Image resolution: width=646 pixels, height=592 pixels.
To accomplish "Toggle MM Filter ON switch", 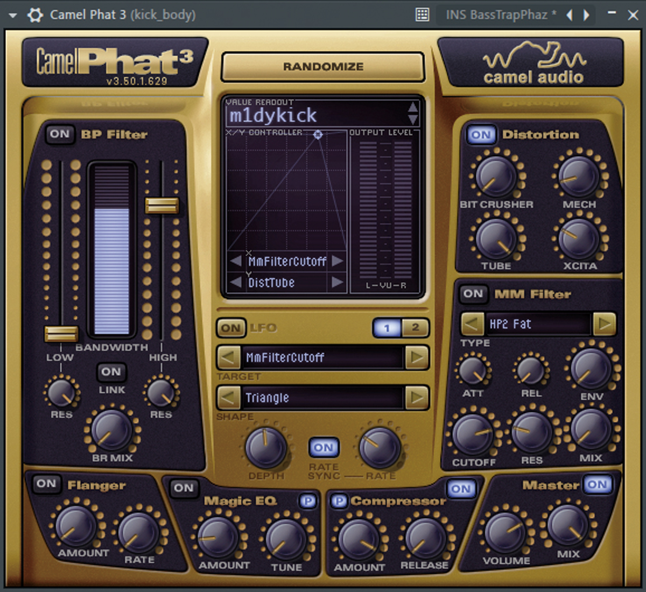I will [x=473, y=294].
